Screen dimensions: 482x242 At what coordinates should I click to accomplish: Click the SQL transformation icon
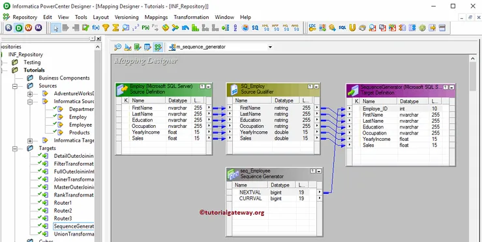point(342,28)
